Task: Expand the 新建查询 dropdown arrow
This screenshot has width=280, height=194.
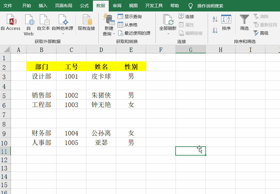Action: [x=114, y=34]
